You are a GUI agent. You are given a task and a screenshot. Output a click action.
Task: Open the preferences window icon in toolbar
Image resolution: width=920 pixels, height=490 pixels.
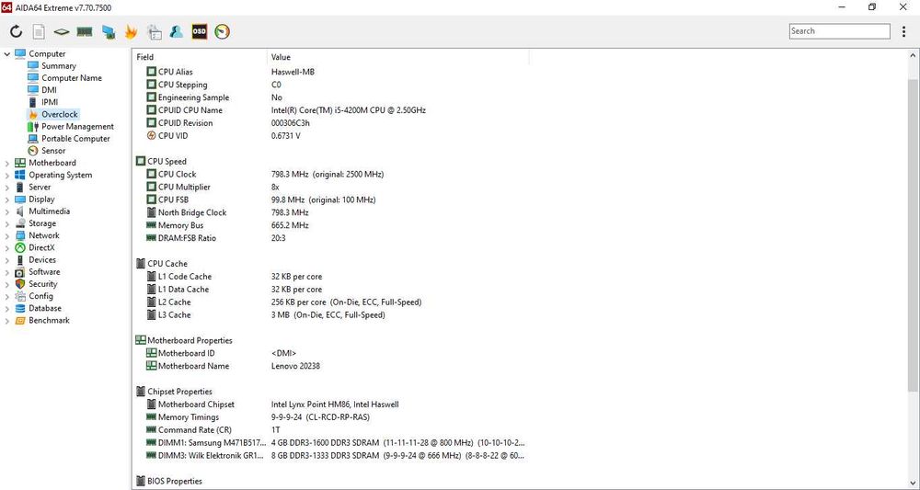[154, 31]
